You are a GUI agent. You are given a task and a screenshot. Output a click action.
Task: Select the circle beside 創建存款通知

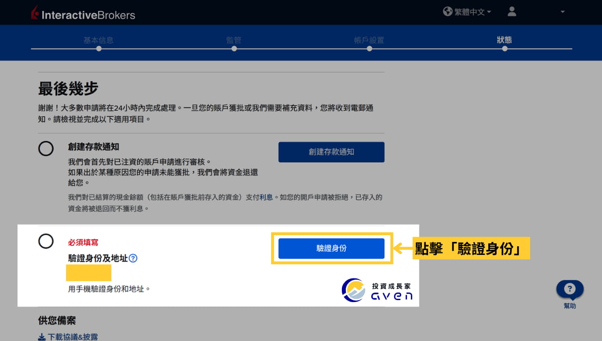(46, 149)
